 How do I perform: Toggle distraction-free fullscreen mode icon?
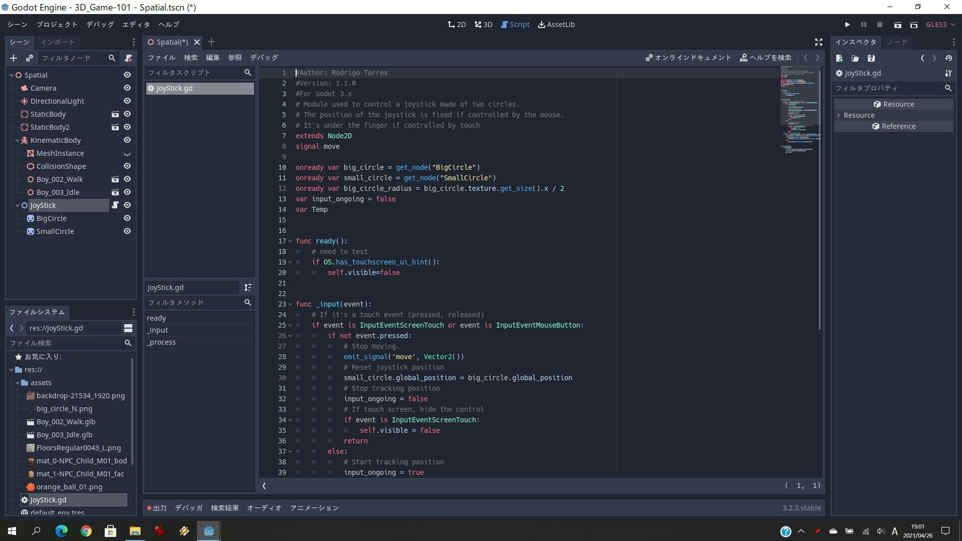click(819, 42)
